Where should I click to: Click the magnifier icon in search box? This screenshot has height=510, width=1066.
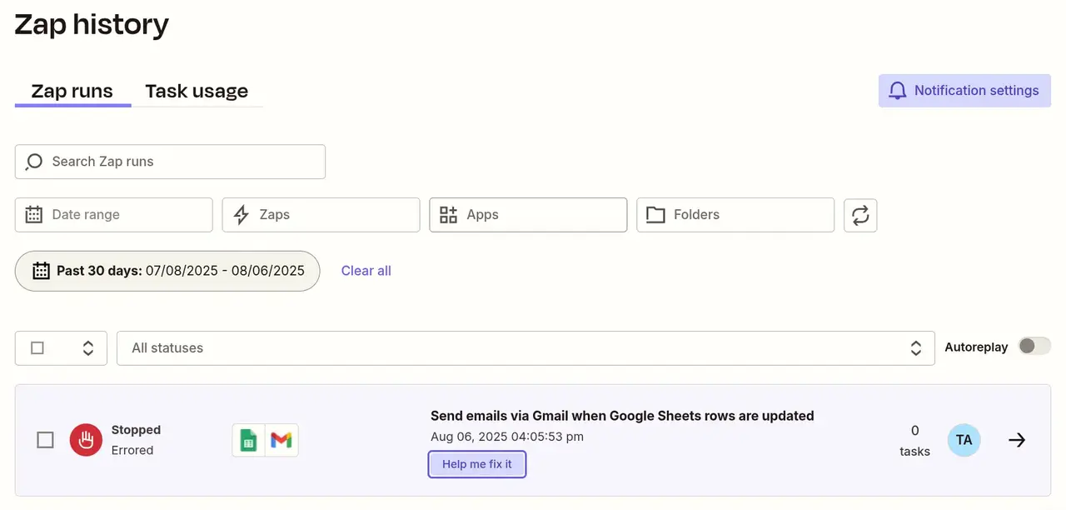tap(34, 162)
